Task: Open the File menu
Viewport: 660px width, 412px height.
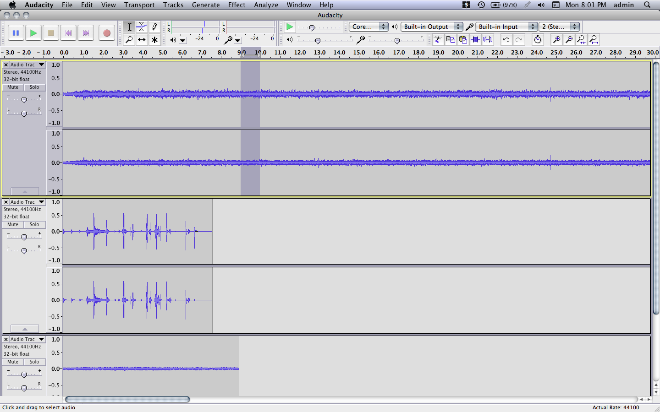Action: tap(67, 5)
